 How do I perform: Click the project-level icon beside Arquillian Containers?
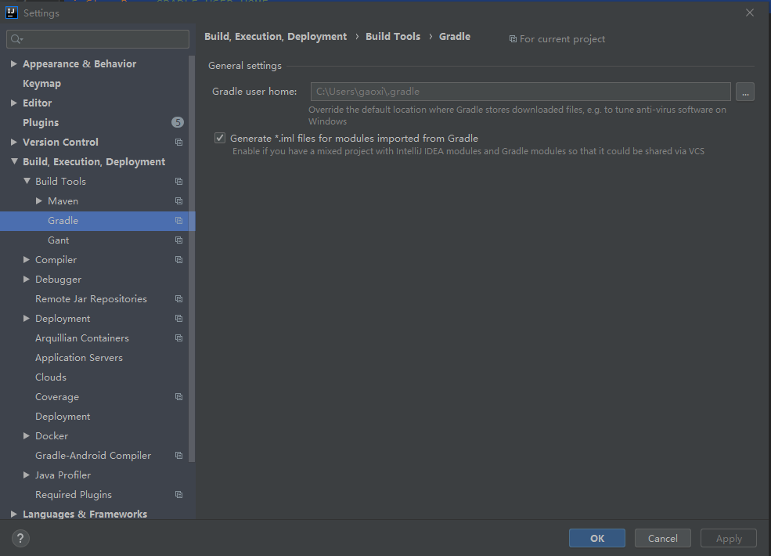[x=179, y=338]
